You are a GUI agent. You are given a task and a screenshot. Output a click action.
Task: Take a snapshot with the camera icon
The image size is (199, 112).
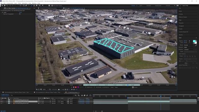59,89
